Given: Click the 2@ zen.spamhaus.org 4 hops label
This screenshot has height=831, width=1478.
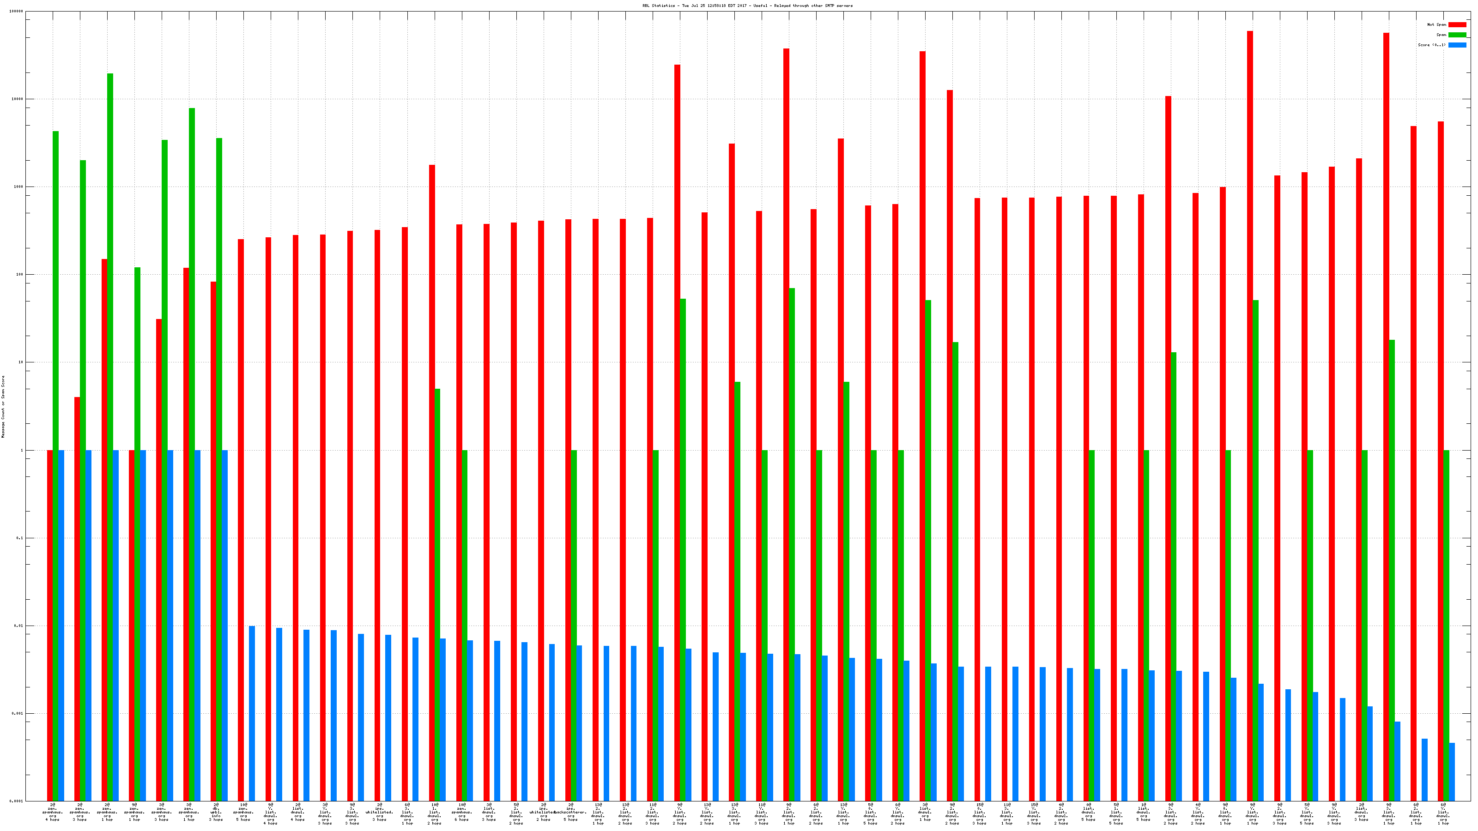Looking at the screenshot, I should (52, 812).
